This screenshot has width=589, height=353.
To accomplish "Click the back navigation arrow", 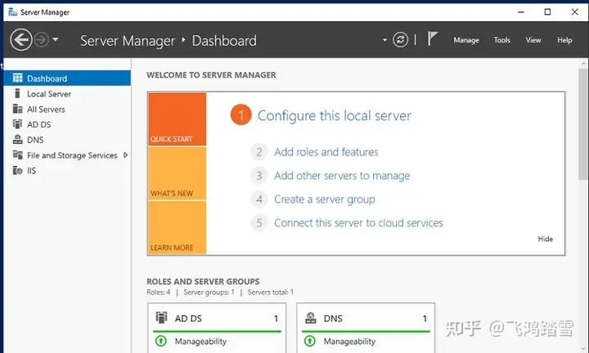I will (21, 40).
